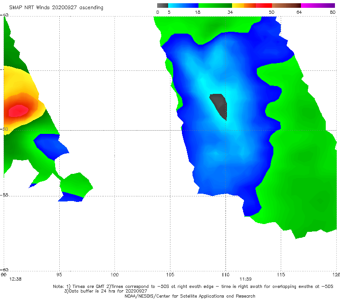Click the red segment near 50 on color bar
Image resolution: width=340 pixels, height=299 pixels.
(264, 6)
